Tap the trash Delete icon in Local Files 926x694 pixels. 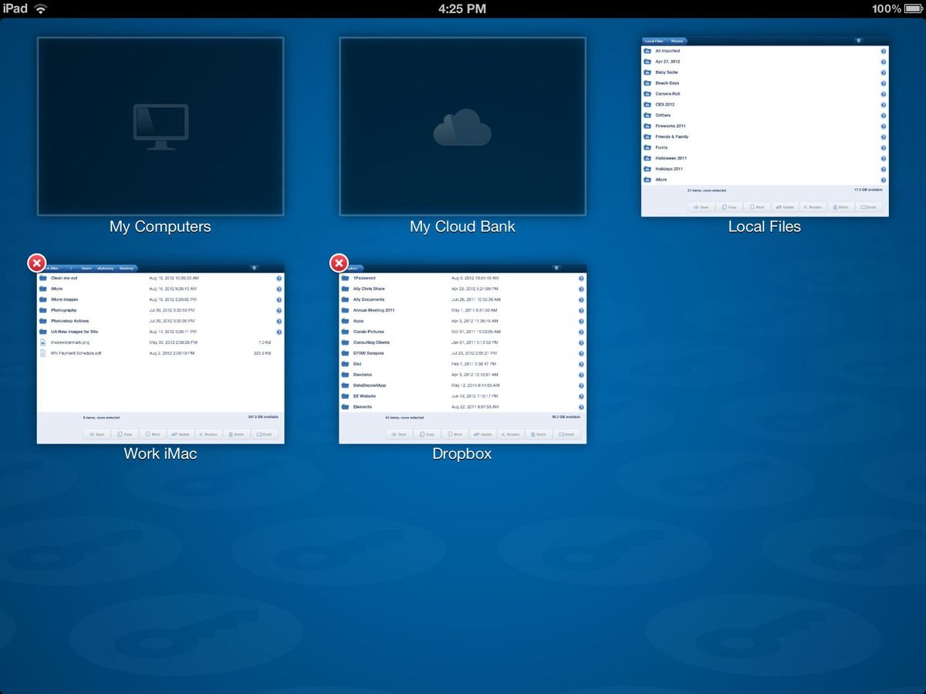841,207
